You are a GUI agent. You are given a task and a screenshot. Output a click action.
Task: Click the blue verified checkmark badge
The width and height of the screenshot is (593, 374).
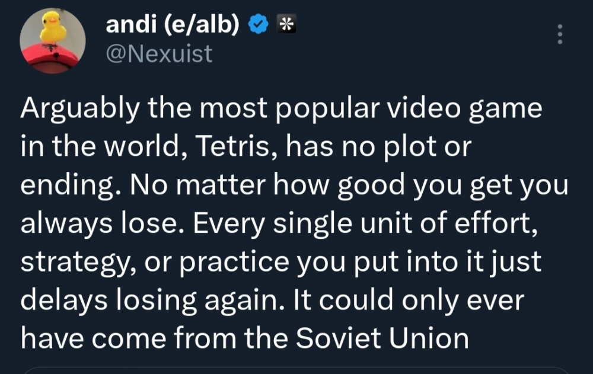pos(256,26)
